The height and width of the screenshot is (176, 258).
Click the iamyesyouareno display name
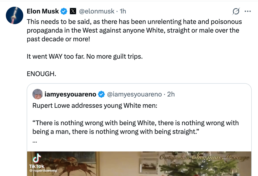(70, 94)
